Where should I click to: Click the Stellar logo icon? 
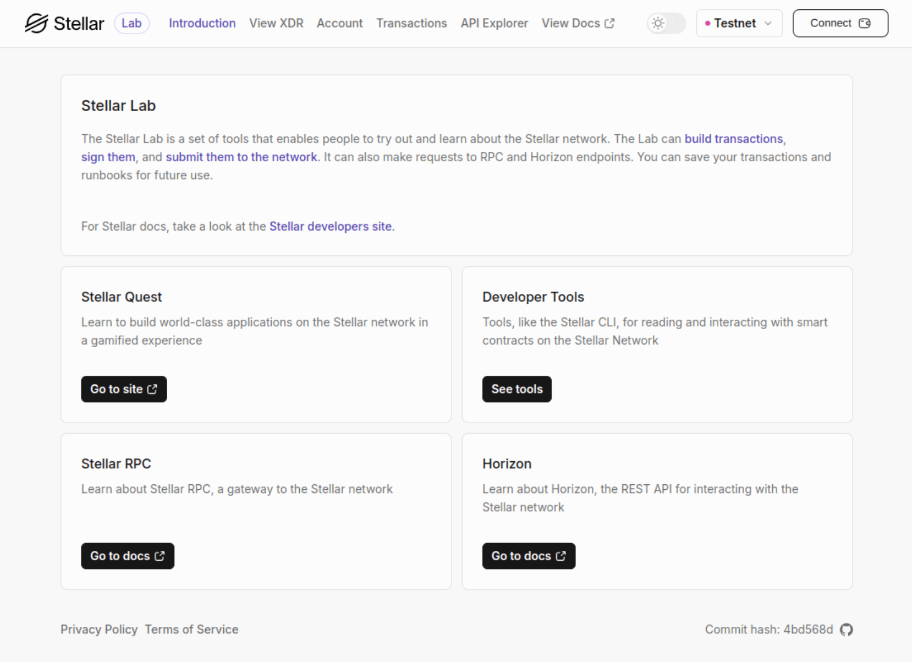click(x=36, y=23)
